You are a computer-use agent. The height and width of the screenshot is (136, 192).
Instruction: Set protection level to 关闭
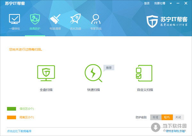click(x=178, y=117)
